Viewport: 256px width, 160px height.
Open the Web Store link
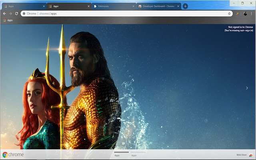(x=242, y=155)
